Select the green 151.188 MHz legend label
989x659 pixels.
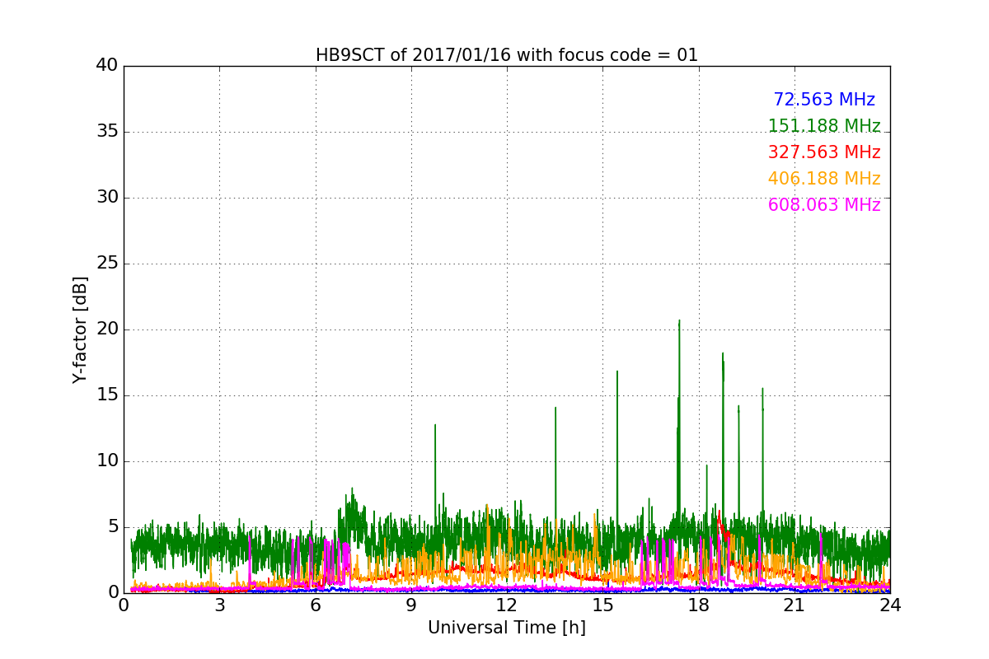[824, 126]
